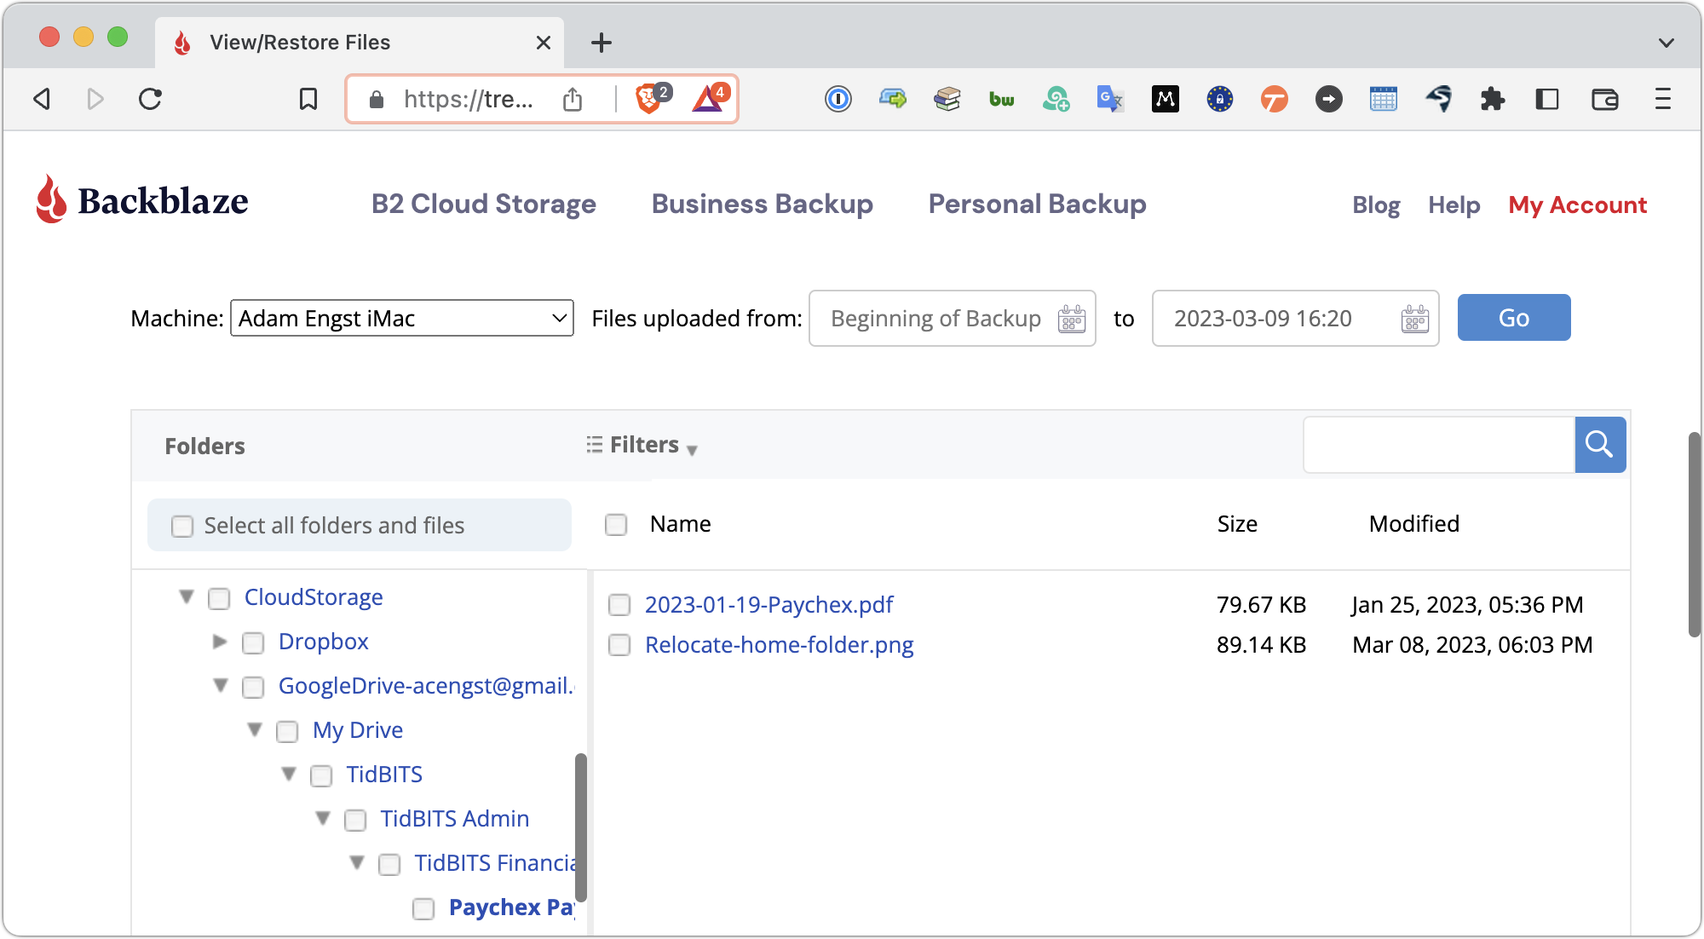The height and width of the screenshot is (939, 1704).
Task: Click the blue search magnifier button
Action: [1599, 445]
